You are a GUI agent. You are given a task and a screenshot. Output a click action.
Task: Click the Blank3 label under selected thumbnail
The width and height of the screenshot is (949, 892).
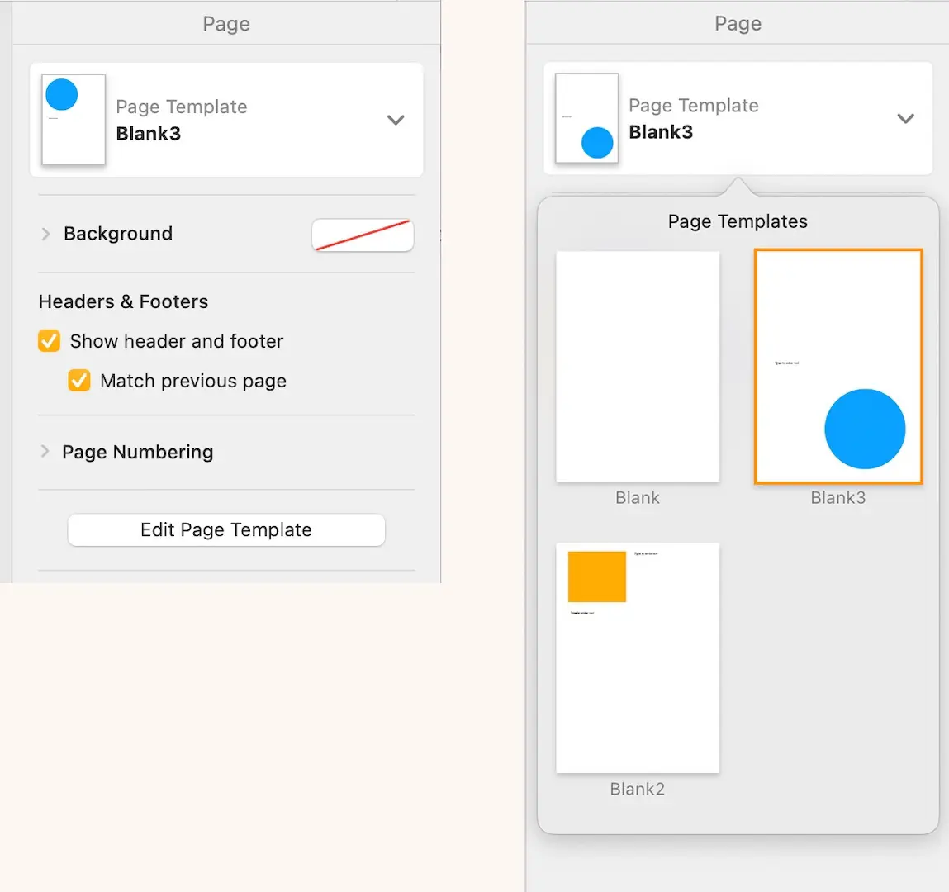point(837,498)
